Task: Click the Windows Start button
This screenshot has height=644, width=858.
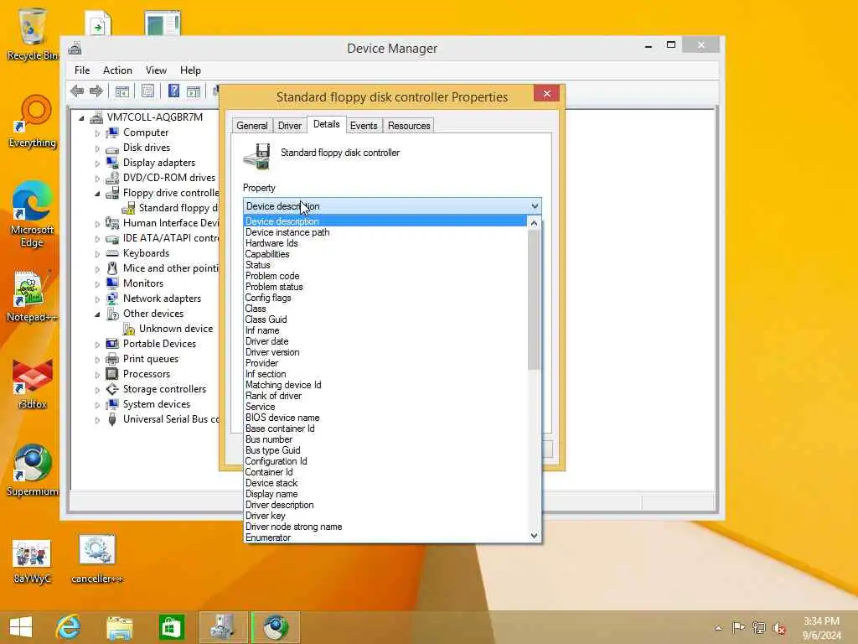Action: point(21,627)
